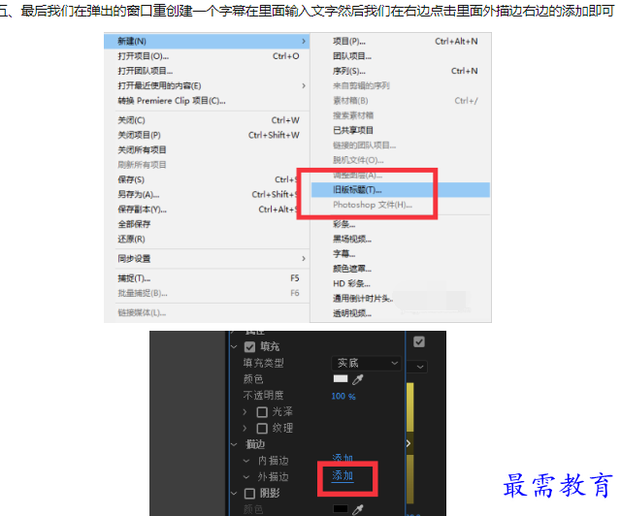This screenshot has height=516, width=621.
Task: Collapse the 阴影 section chevron
Action: pyautogui.click(x=234, y=494)
